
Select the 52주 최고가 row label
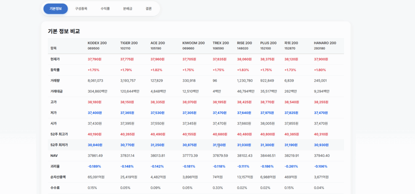(x=59, y=134)
